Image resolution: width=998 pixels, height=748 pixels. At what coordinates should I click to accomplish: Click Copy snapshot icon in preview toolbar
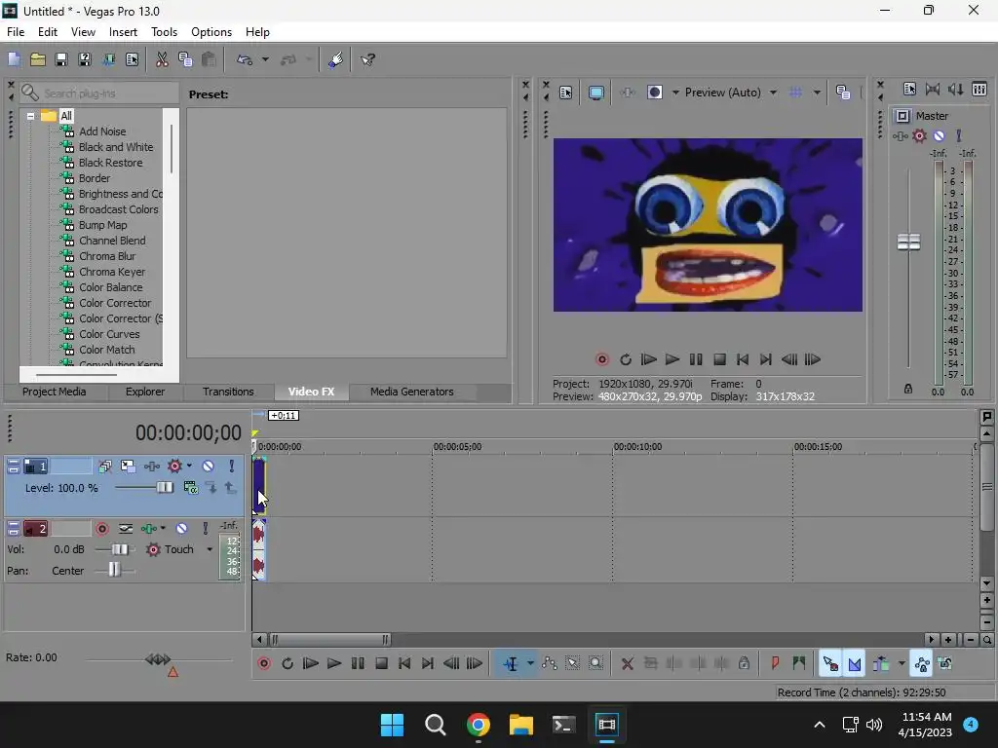(x=843, y=93)
